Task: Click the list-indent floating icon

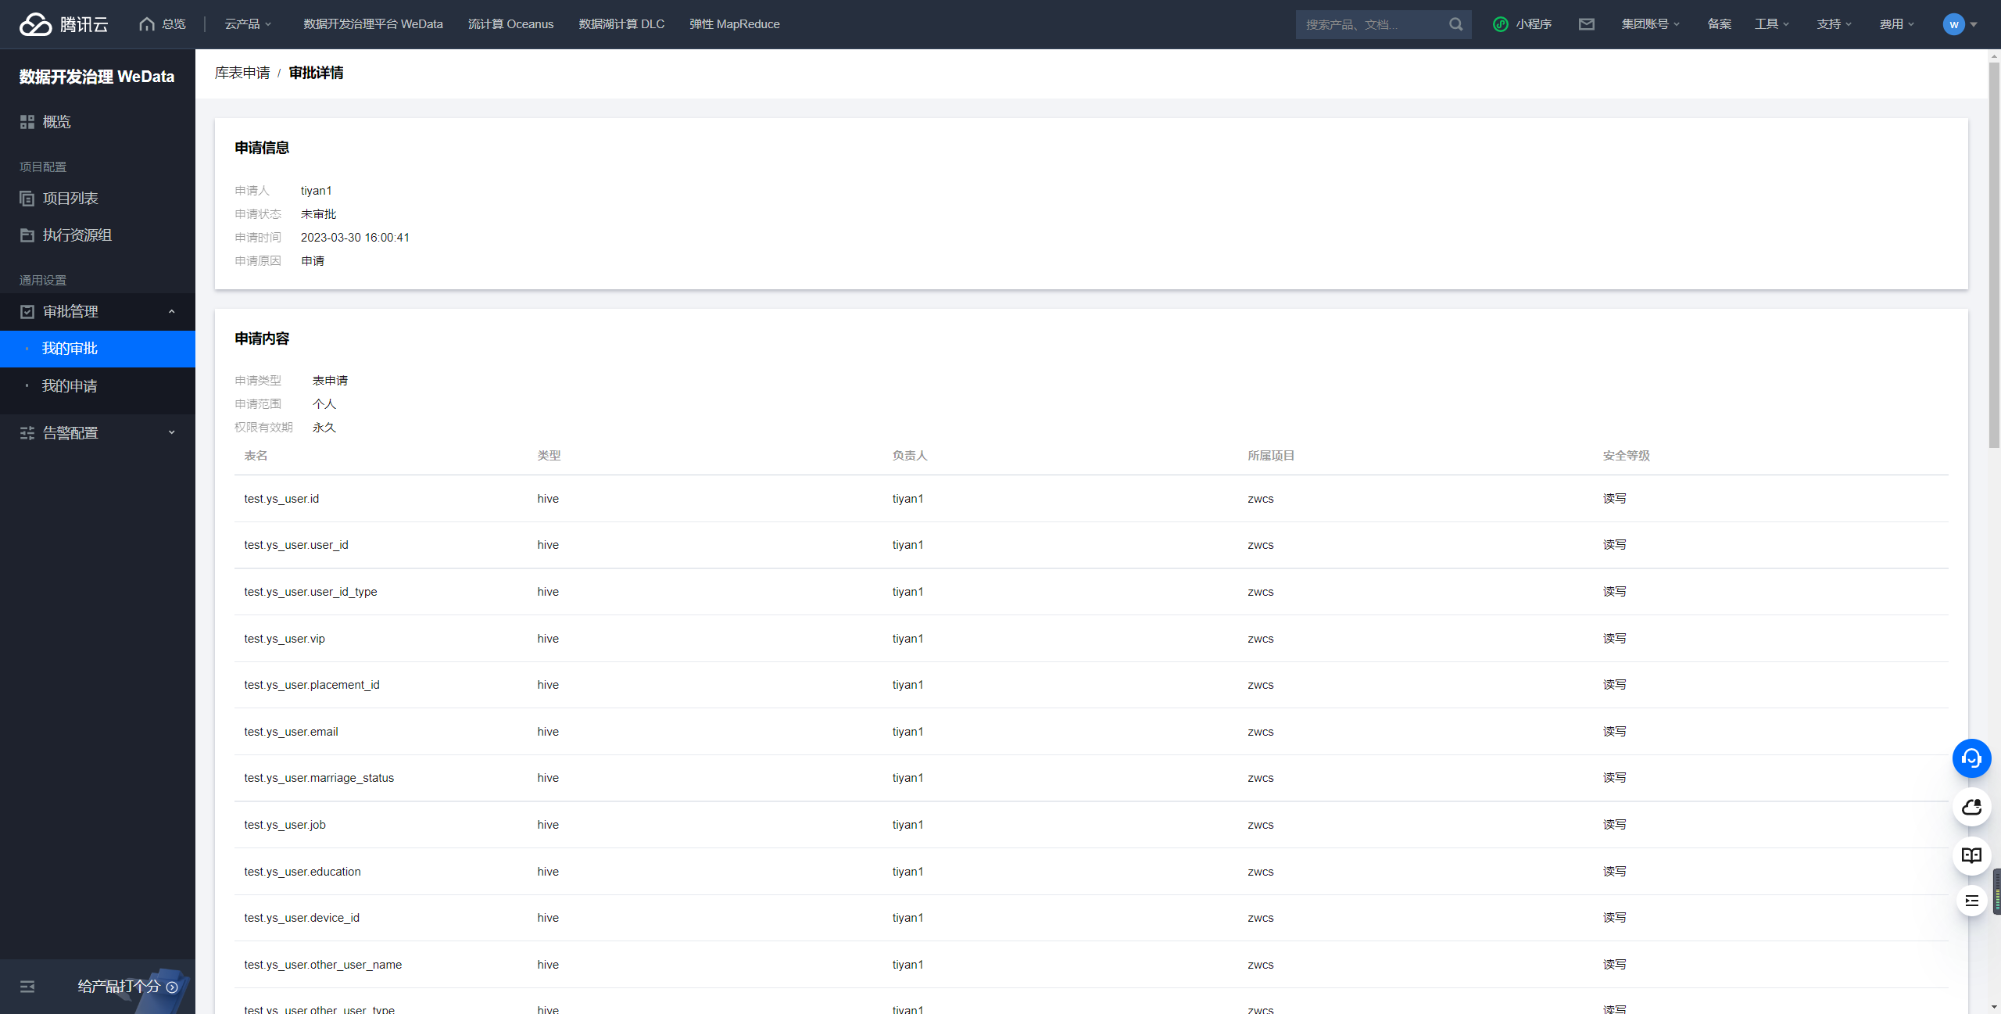Action: (x=1971, y=901)
